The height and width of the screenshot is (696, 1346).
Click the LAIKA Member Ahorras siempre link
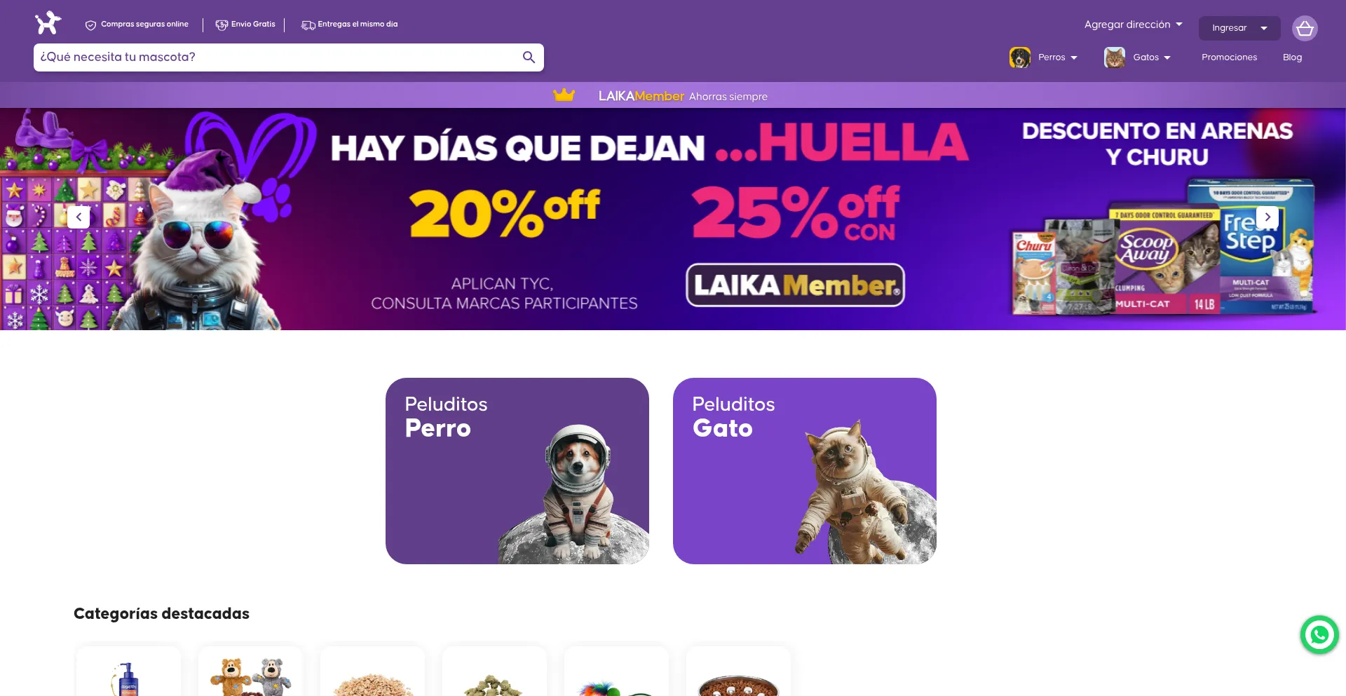click(x=683, y=96)
